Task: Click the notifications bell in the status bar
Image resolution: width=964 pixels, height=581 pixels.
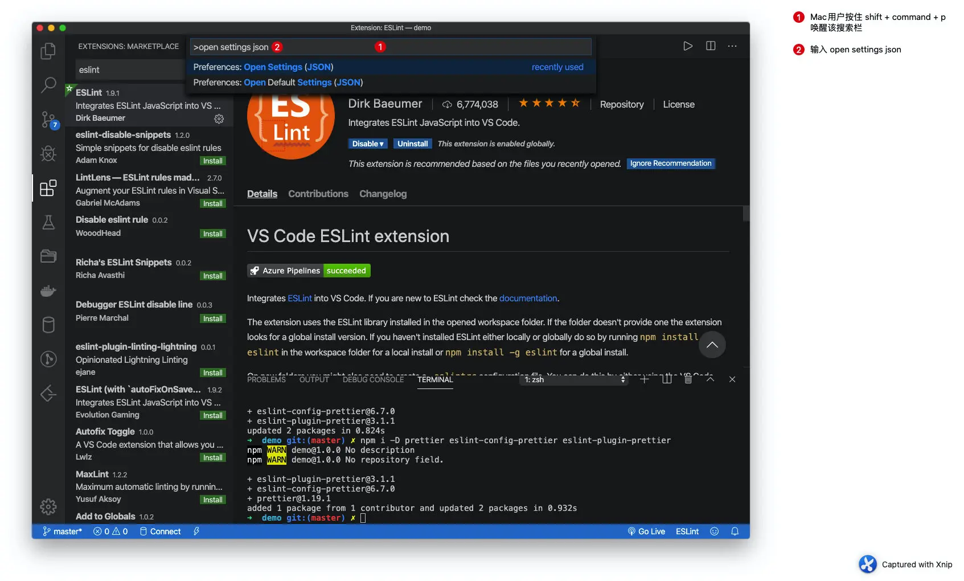Action: click(735, 531)
